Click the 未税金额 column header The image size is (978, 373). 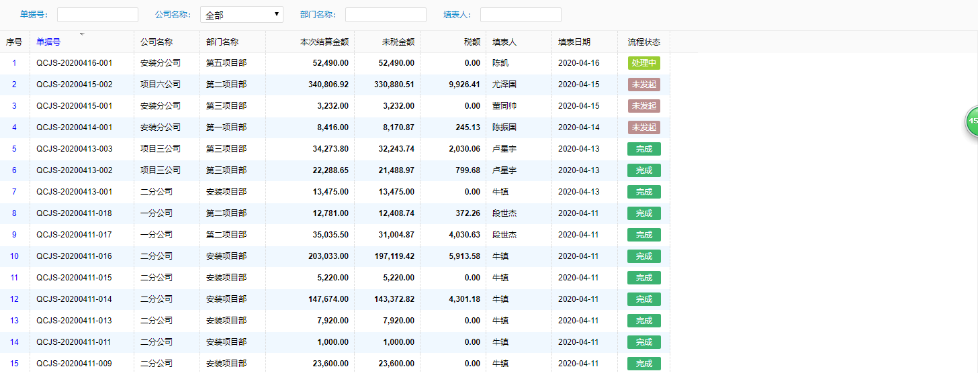pyautogui.click(x=398, y=42)
